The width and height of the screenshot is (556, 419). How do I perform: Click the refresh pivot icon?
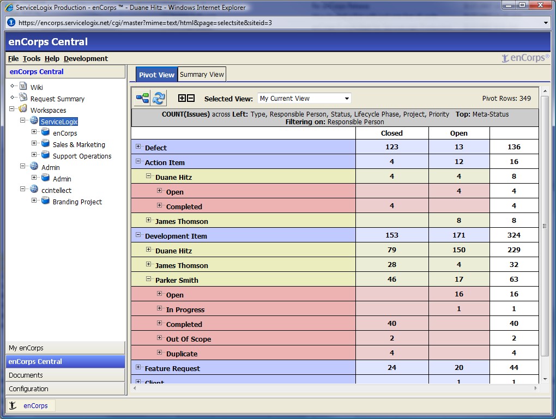point(159,98)
